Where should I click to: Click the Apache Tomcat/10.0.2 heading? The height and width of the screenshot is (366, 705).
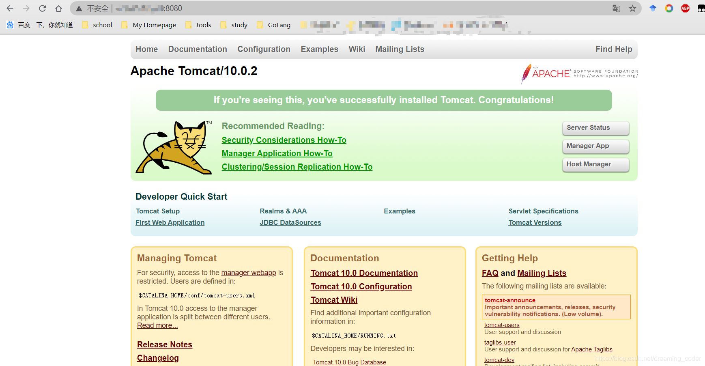tap(194, 71)
